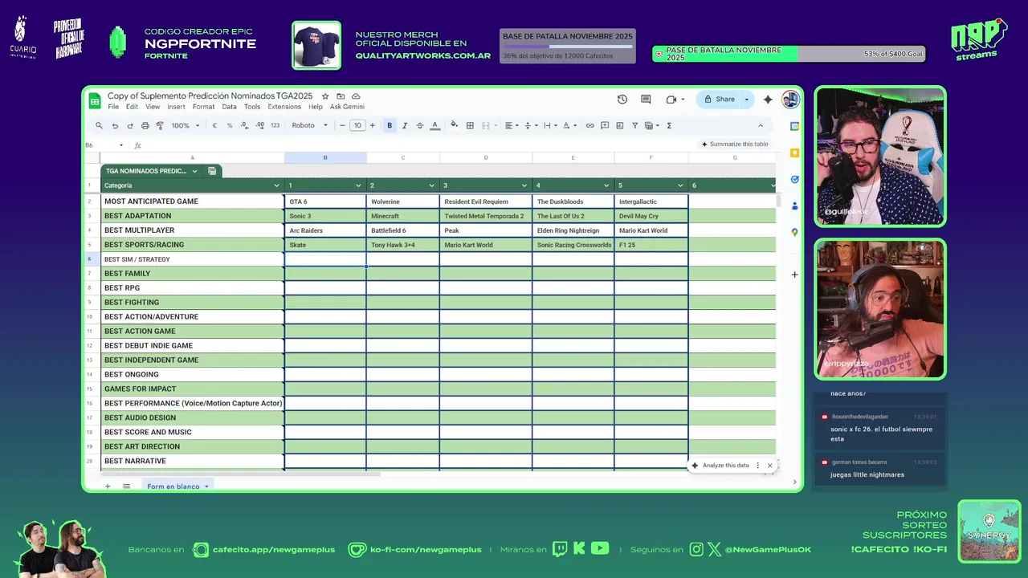Undo the last action

[115, 125]
